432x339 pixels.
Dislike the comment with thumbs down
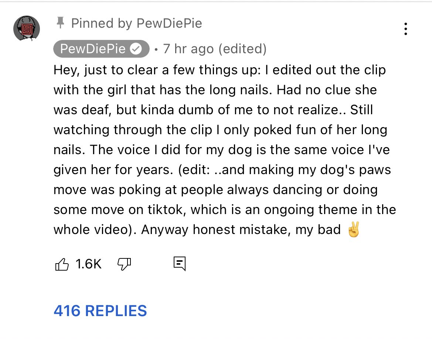click(x=124, y=264)
